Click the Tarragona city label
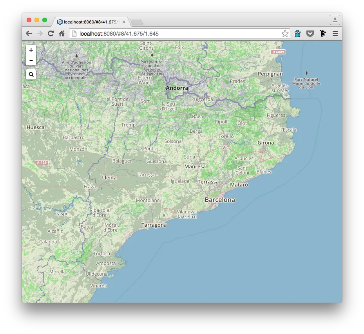364x334 pixels. click(154, 225)
